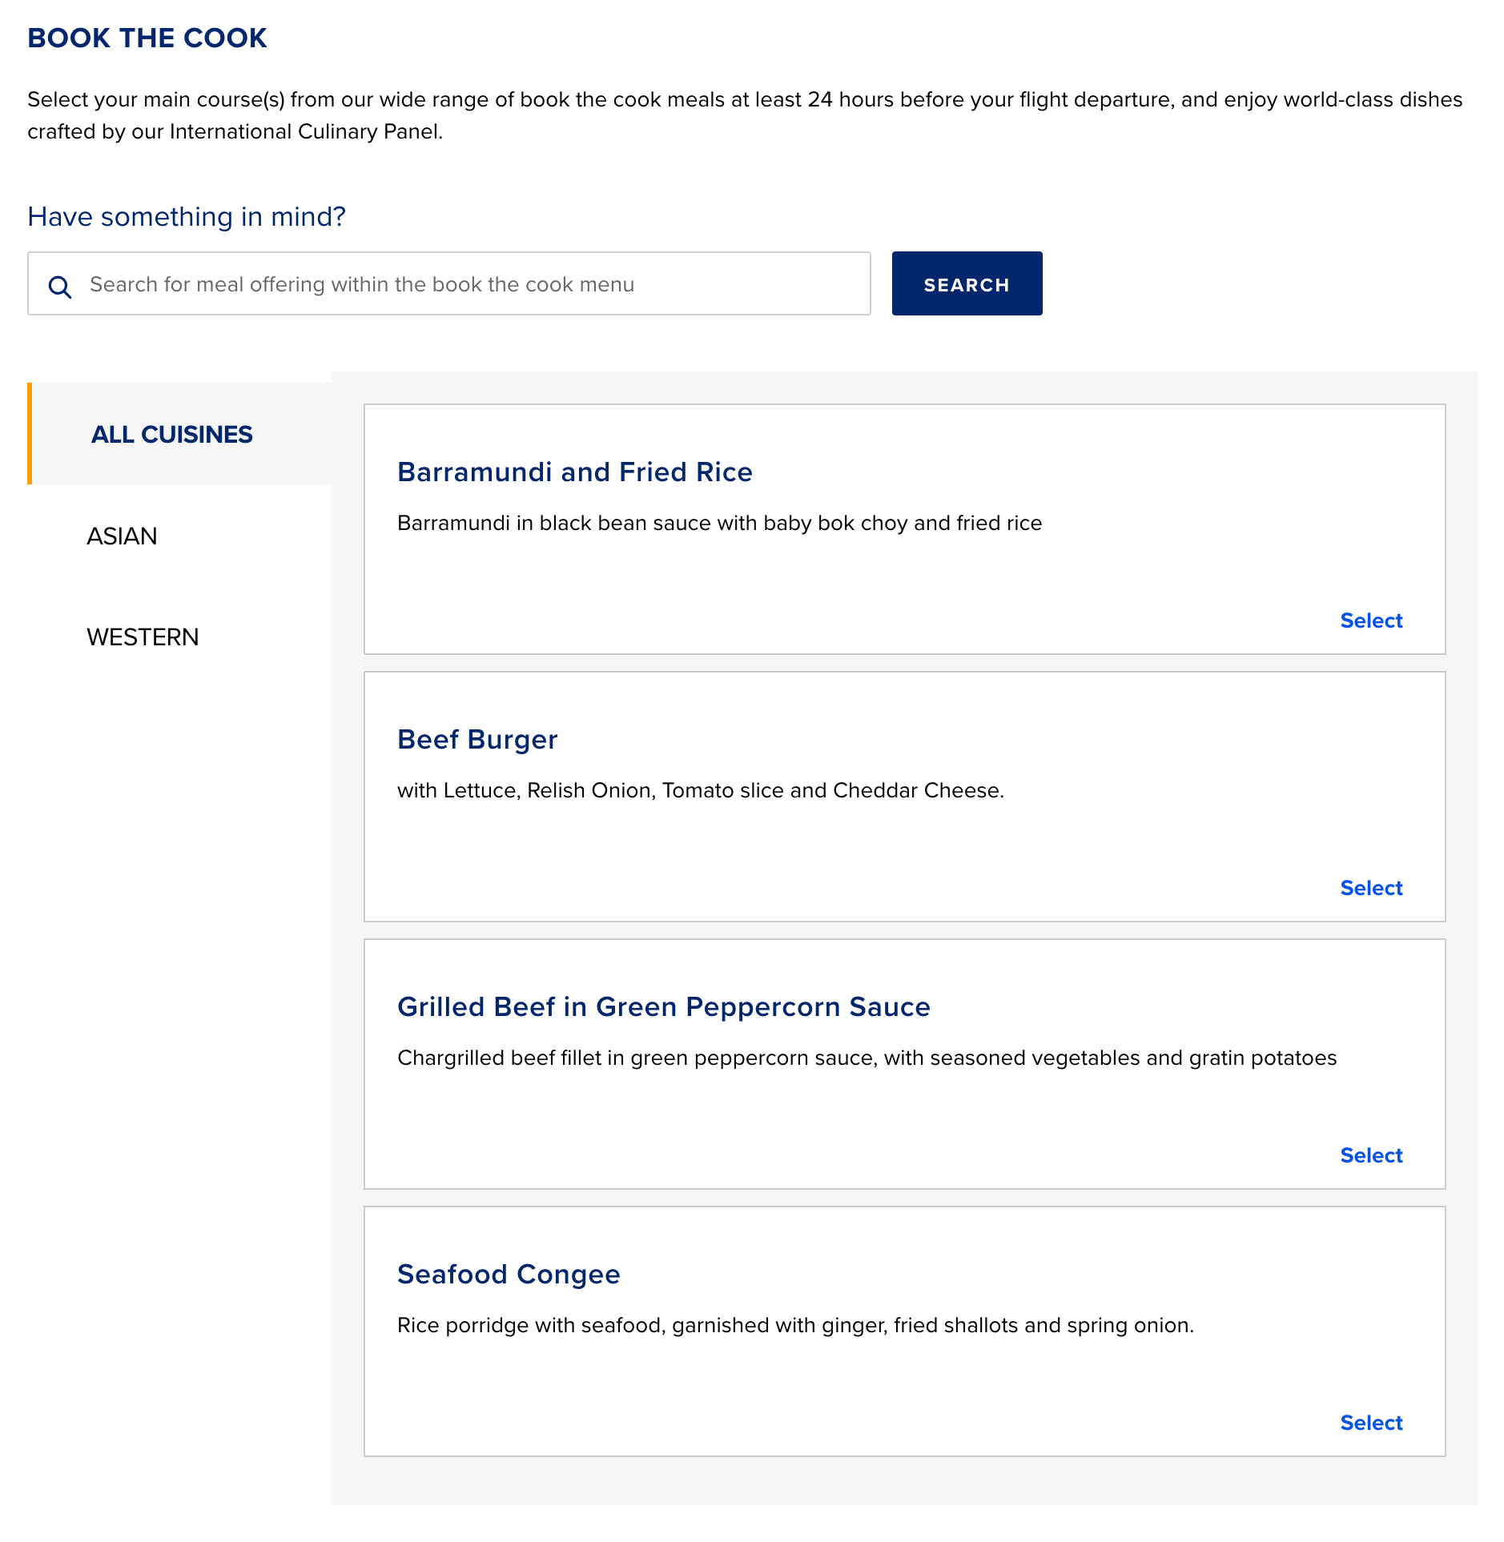The width and height of the screenshot is (1504, 1542).
Task: Click the Rice porridge with seafood description
Action: (x=795, y=1325)
